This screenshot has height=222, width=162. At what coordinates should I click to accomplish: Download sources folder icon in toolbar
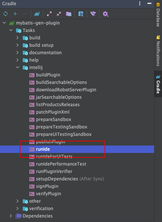(69, 14)
